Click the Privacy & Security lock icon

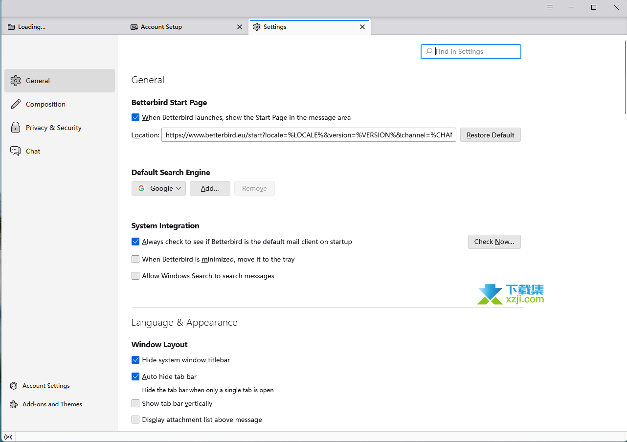16,128
